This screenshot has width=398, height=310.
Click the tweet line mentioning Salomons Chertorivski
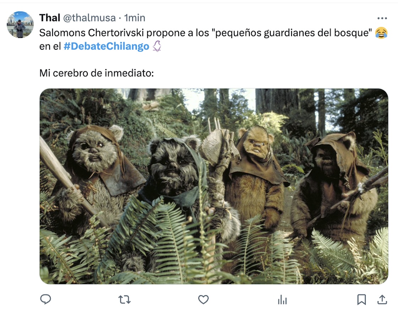(205, 33)
